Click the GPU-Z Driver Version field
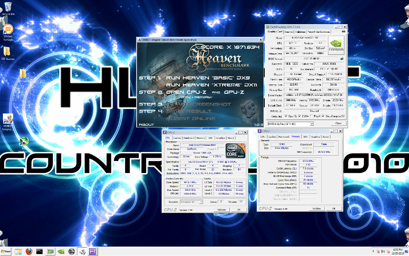The image size is (409, 256). 314,95
